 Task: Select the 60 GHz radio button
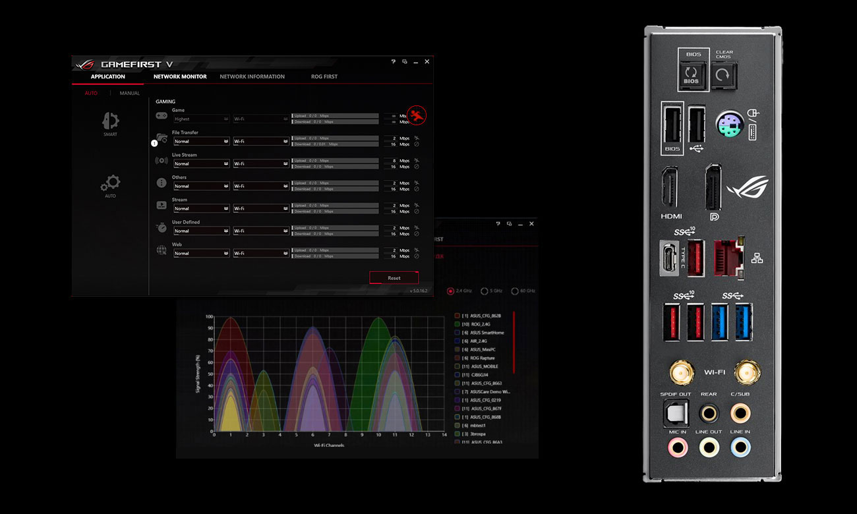coord(515,291)
